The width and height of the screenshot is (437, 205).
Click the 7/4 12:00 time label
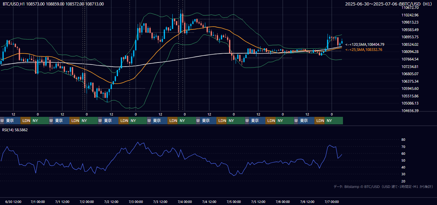pos(209,202)
